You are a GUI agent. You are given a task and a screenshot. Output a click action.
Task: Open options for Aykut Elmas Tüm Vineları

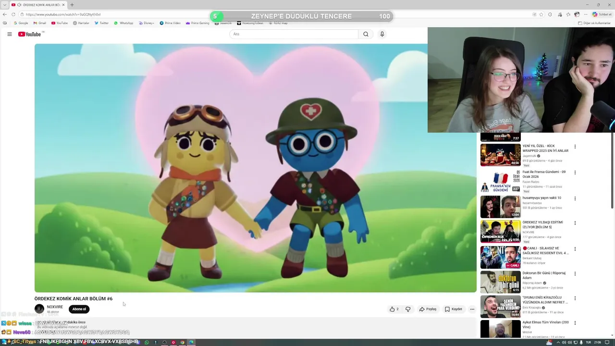coord(575,323)
